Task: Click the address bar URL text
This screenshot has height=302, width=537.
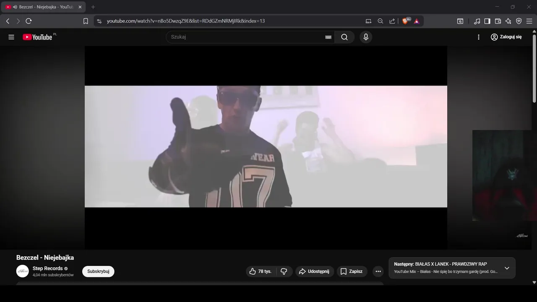Action: (185, 21)
